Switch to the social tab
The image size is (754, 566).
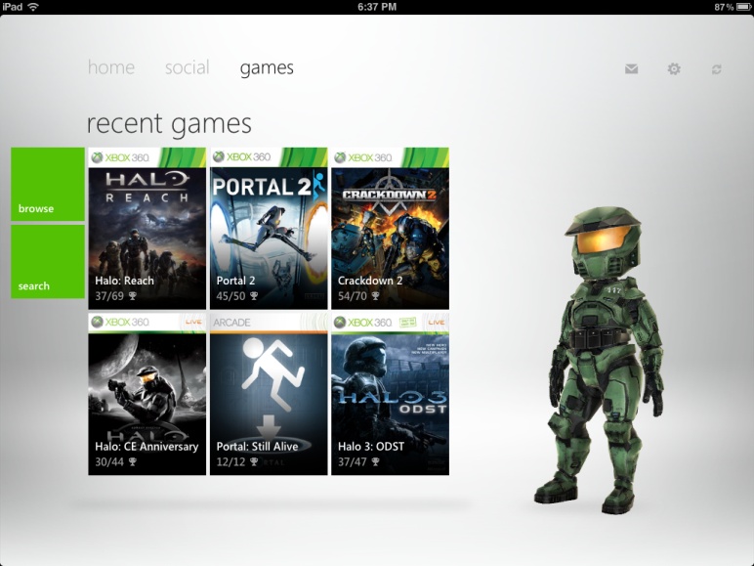click(188, 67)
